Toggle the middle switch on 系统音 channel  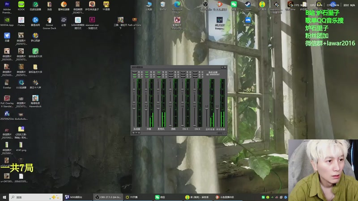[135, 75]
